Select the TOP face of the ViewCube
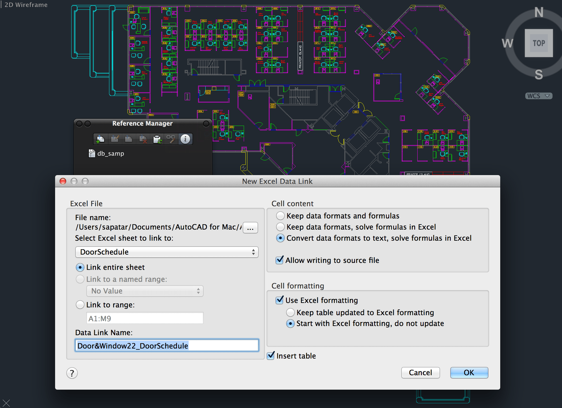This screenshot has height=408, width=562. tap(539, 43)
